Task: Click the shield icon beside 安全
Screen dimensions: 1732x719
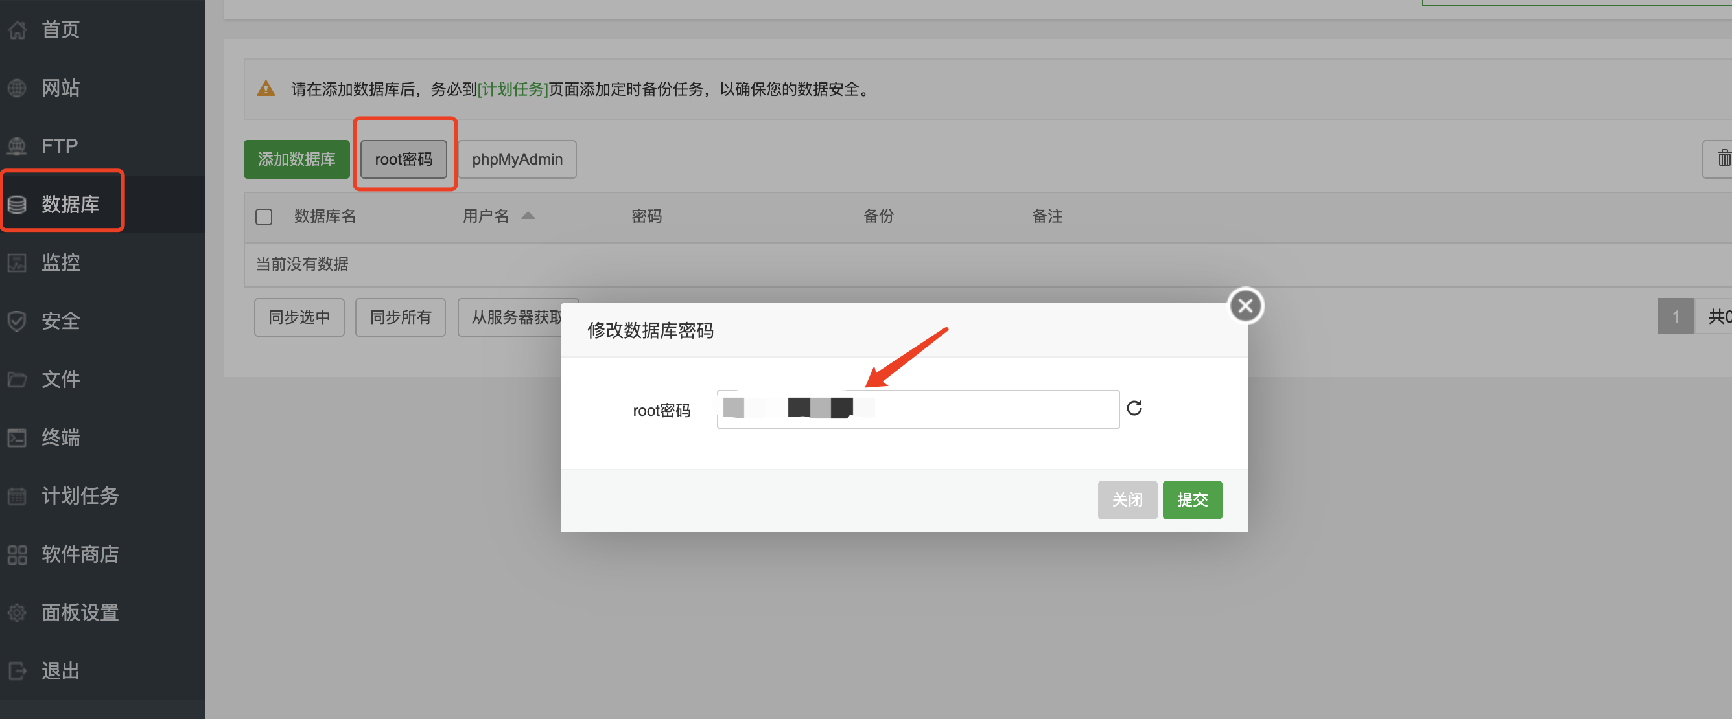Action: [x=18, y=321]
